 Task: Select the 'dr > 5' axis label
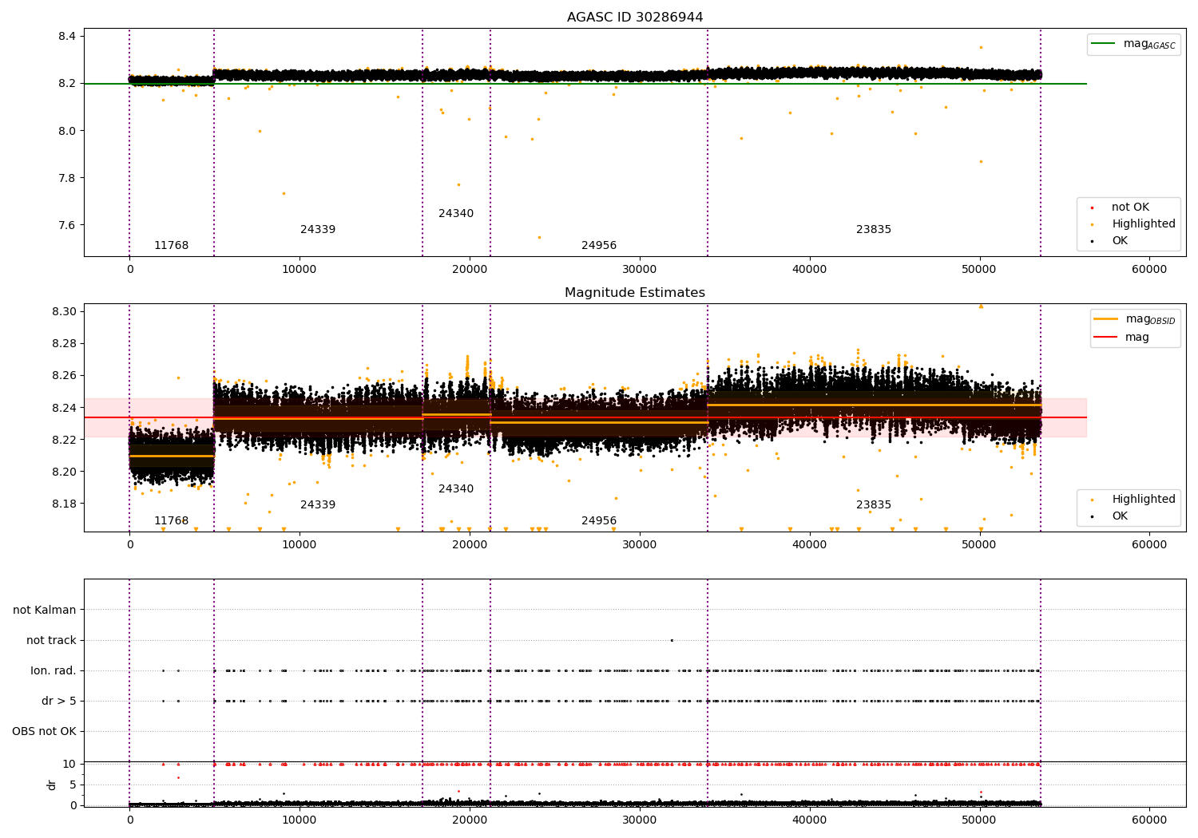click(x=59, y=701)
